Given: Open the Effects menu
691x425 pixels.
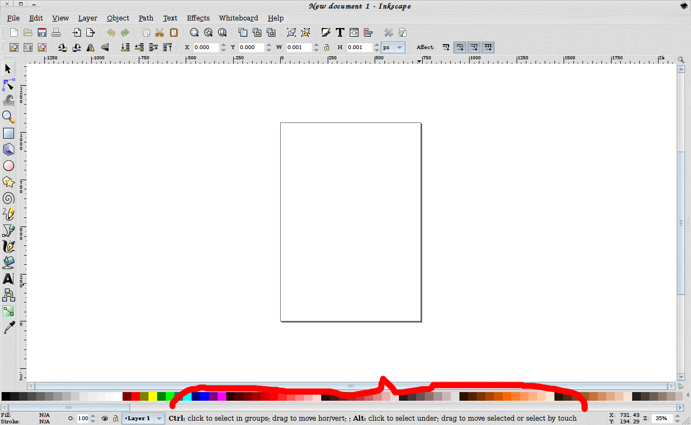Looking at the screenshot, I should pyautogui.click(x=198, y=18).
